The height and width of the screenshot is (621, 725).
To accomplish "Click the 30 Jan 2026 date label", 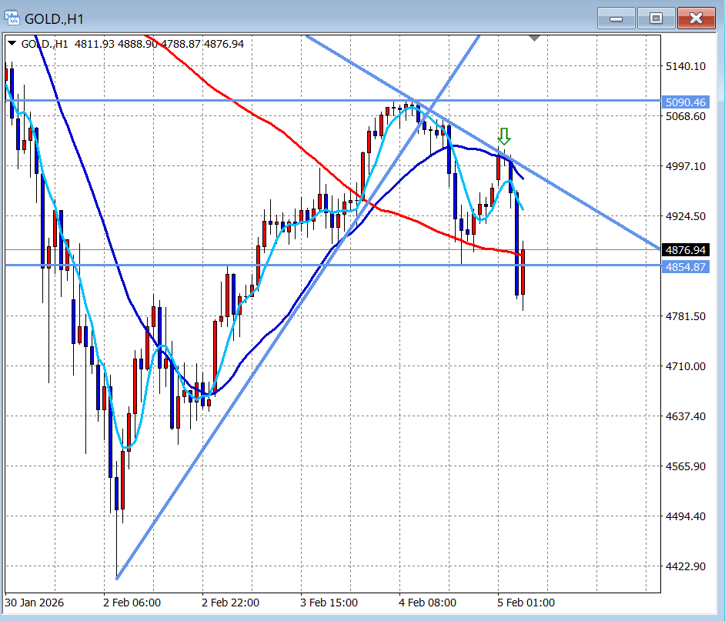I will 36,602.
